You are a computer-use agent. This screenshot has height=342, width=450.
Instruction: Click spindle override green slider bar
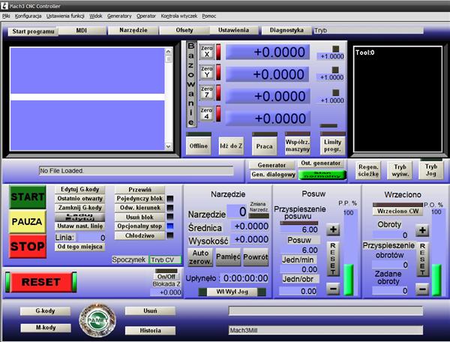[x=436, y=280]
